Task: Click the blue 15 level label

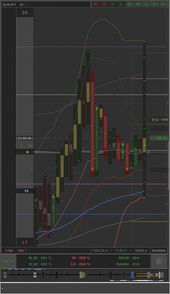Action: 26,191
